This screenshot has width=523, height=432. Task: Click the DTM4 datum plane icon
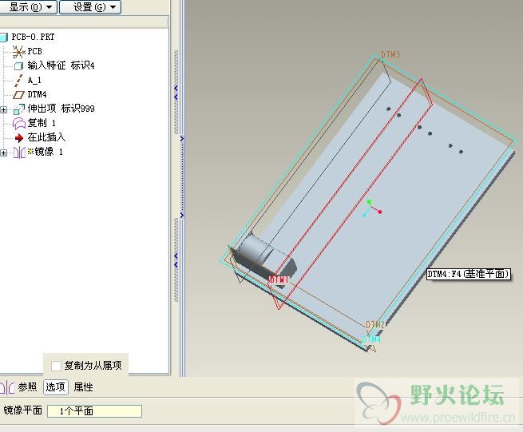pyautogui.click(x=18, y=95)
